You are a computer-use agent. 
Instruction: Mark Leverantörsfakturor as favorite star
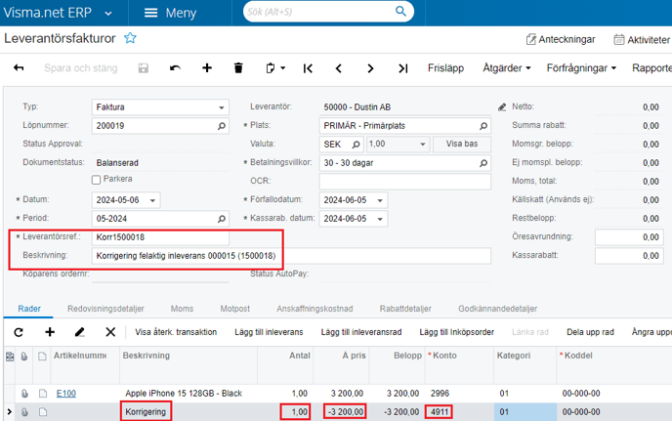coord(130,38)
